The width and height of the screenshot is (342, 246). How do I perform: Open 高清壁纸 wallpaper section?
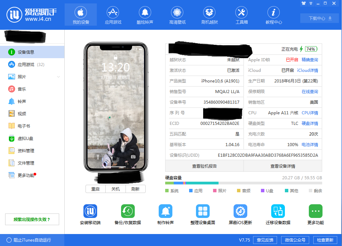(x=177, y=15)
